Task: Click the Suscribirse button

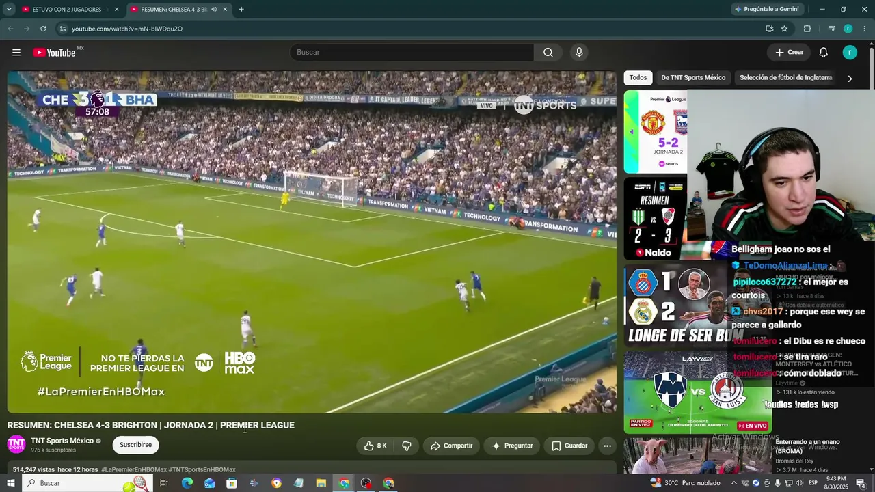Action: pyautogui.click(x=135, y=445)
